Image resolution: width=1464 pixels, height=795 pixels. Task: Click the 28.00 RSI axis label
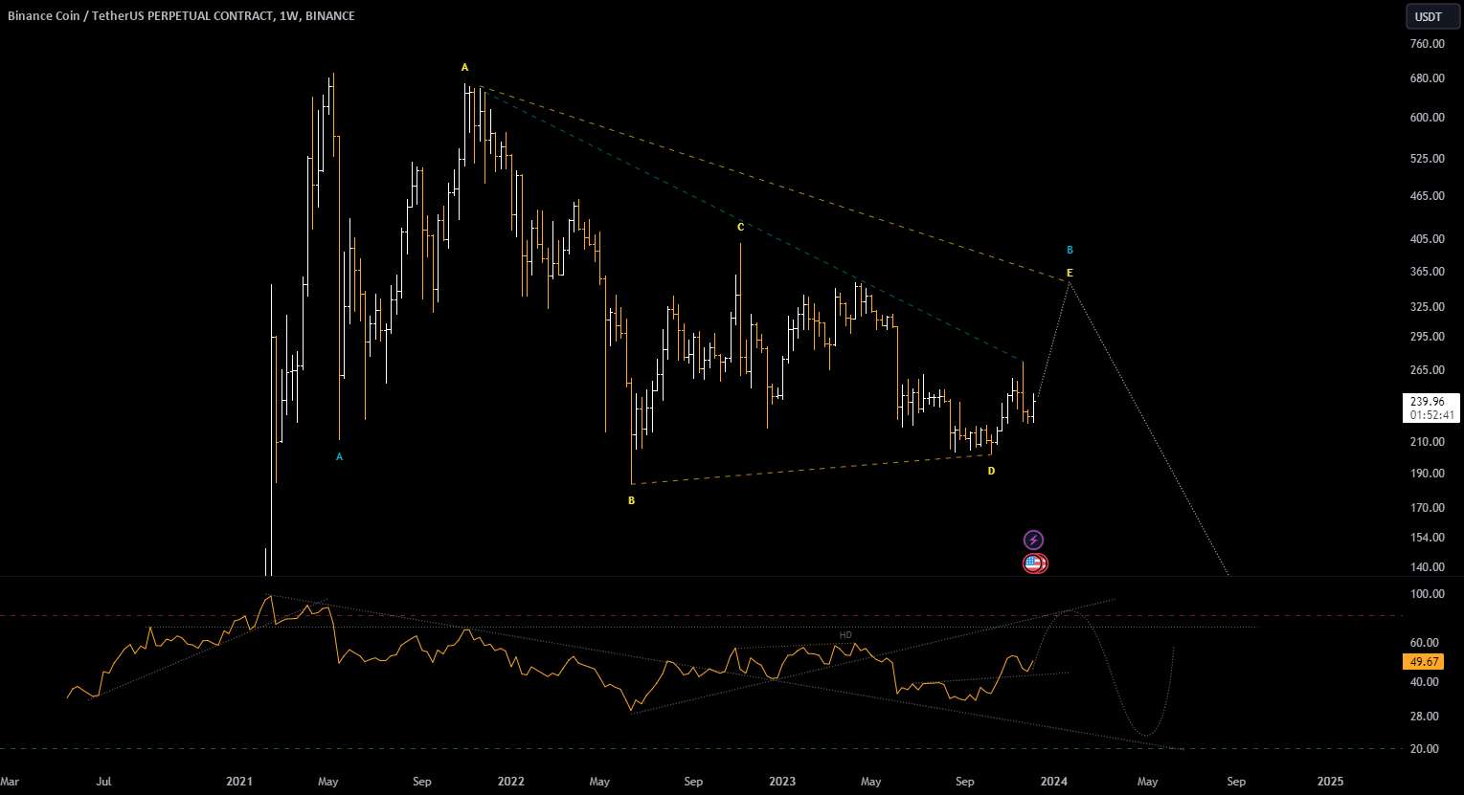coord(1427,717)
